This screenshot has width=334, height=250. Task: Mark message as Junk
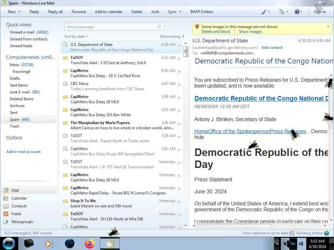(x=155, y=12)
